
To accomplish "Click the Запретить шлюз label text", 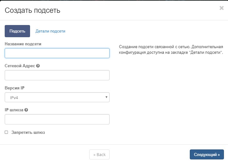I will click(28, 133).
